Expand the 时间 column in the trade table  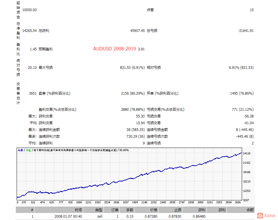[78, 210]
